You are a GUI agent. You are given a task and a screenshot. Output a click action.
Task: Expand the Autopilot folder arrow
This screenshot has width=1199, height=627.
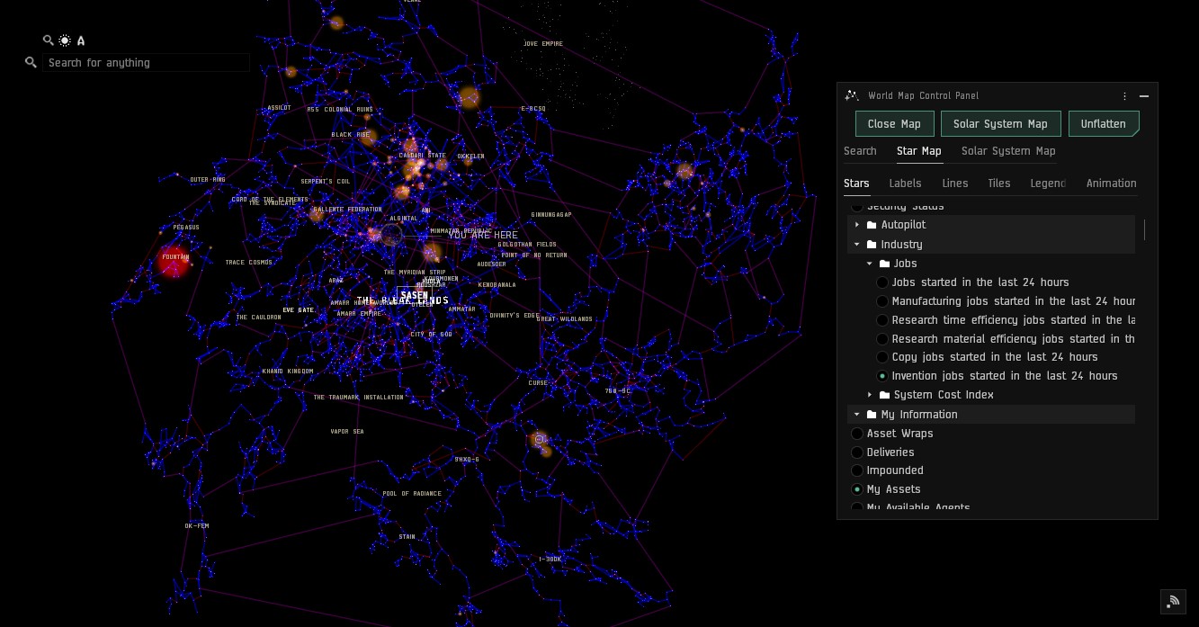click(x=857, y=225)
